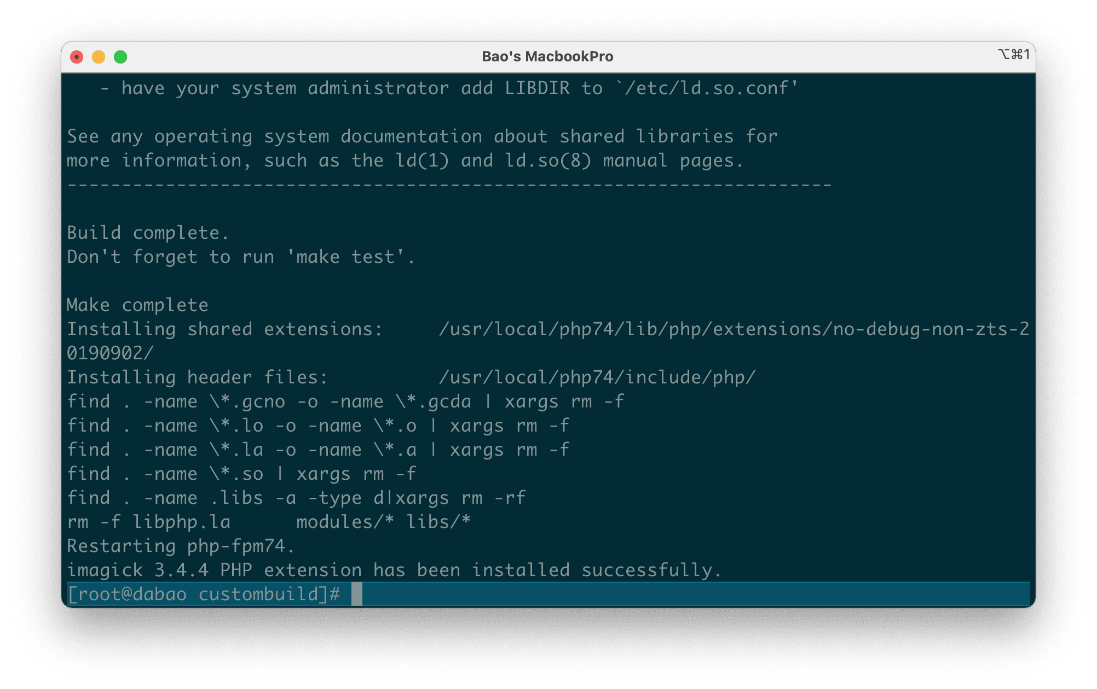Viewport: 1097px width, 689px height.
Task: Click the /usr/local/php74/include/php/ path
Action: click(x=597, y=377)
